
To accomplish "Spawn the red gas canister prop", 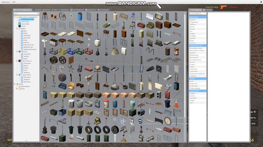I will pos(167,95).
